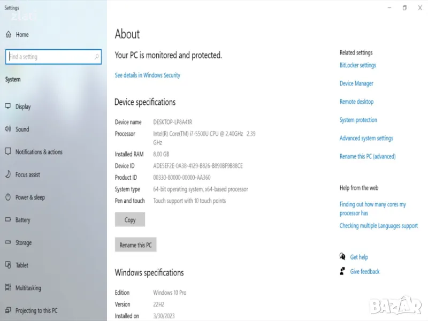This screenshot has height=321, width=428.
Task: Open See details in Windows Security
Action: 148,75
